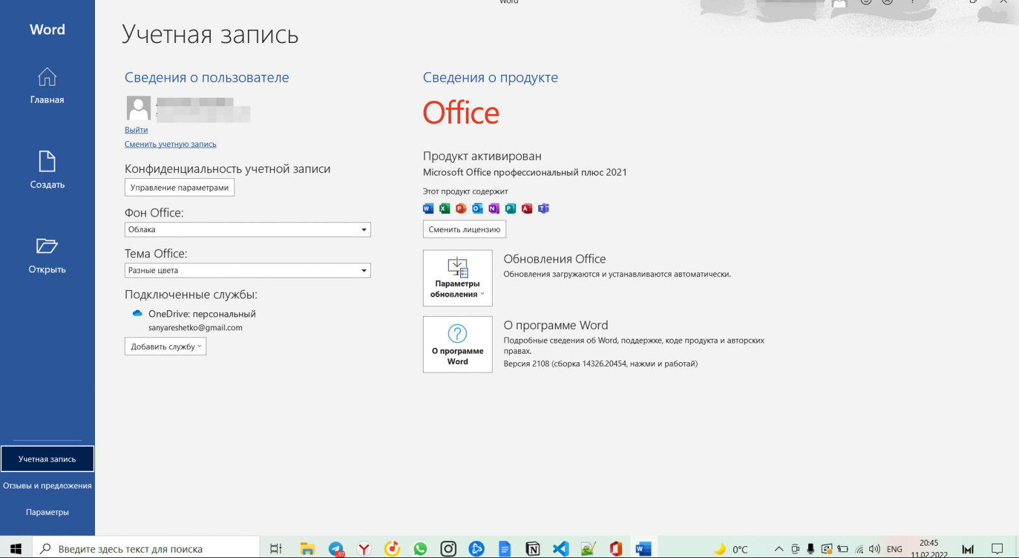Screen dimensions: 1019x558
Task: Open WhatsApp from the taskbar
Action: 420,549
